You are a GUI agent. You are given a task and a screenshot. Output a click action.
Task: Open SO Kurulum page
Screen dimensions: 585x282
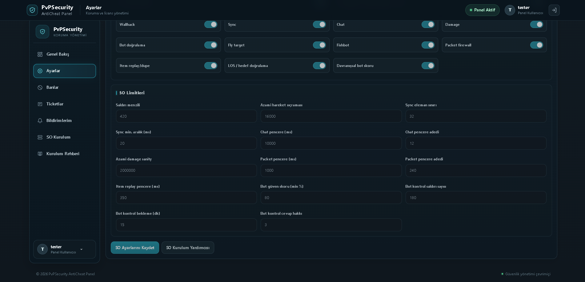point(65,137)
